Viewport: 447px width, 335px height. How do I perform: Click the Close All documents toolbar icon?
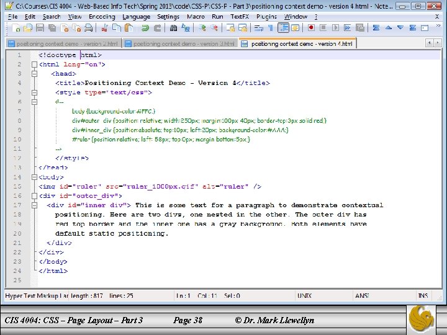point(77,28)
